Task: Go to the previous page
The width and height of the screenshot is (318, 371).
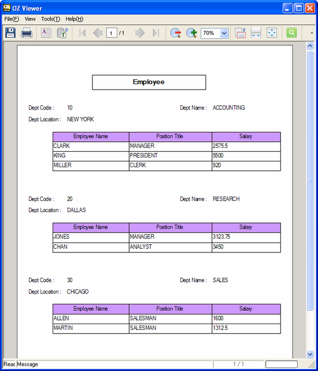Action: coord(98,33)
